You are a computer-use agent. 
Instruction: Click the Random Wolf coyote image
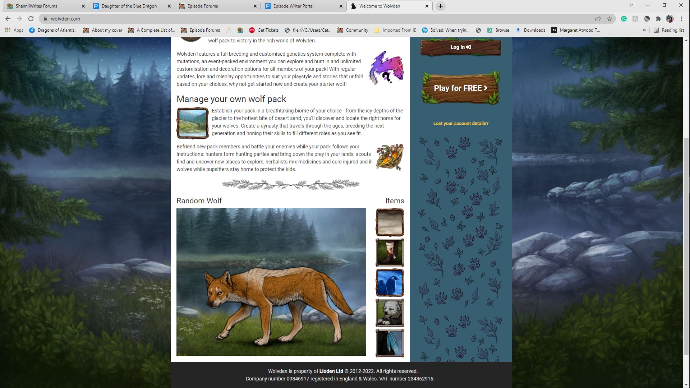[x=271, y=282]
